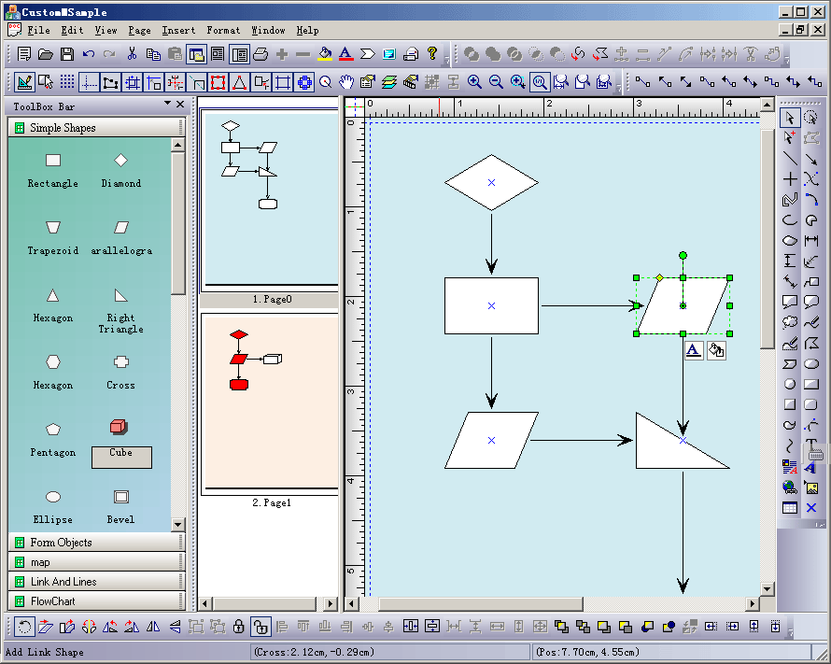This screenshot has width=831, height=664.
Task: Click the red text color icon
Action: (345, 54)
